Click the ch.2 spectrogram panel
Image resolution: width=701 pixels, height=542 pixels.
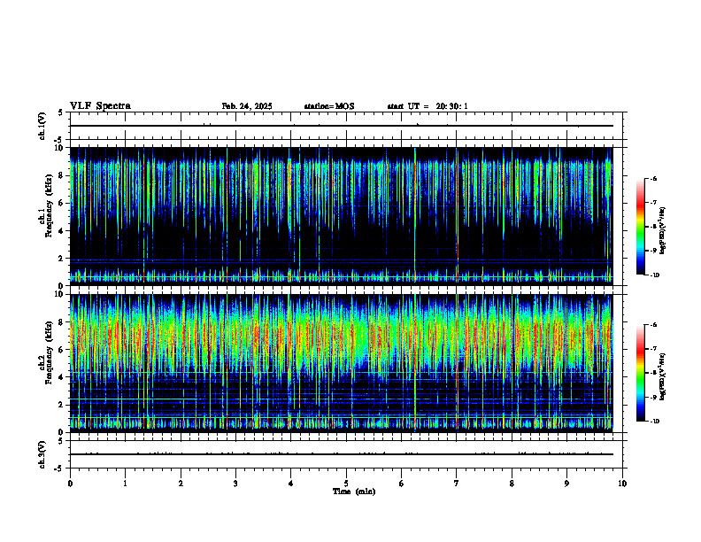click(342, 363)
